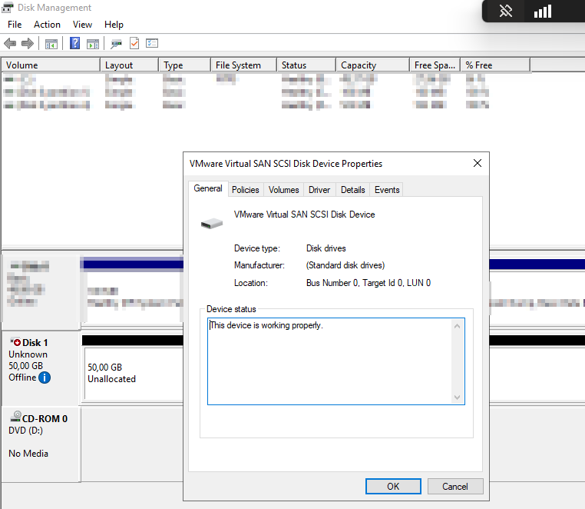Click 'No Media' text under CD-ROM 0
The height and width of the screenshot is (509, 585).
tap(28, 454)
